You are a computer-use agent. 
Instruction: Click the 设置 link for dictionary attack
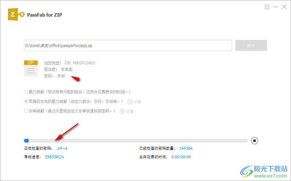point(130,111)
